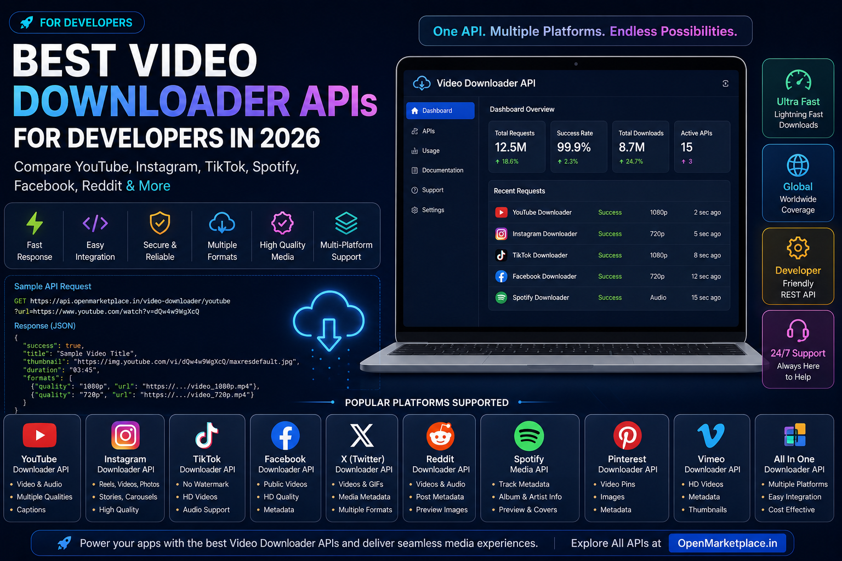Click the Multi-Platform Support layers icon
842x561 pixels.
tap(346, 224)
